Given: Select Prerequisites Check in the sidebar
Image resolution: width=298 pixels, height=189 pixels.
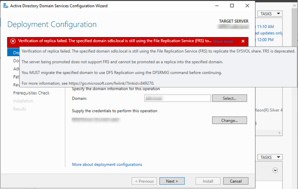Looking at the screenshot, I should click(x=31, y=93).
